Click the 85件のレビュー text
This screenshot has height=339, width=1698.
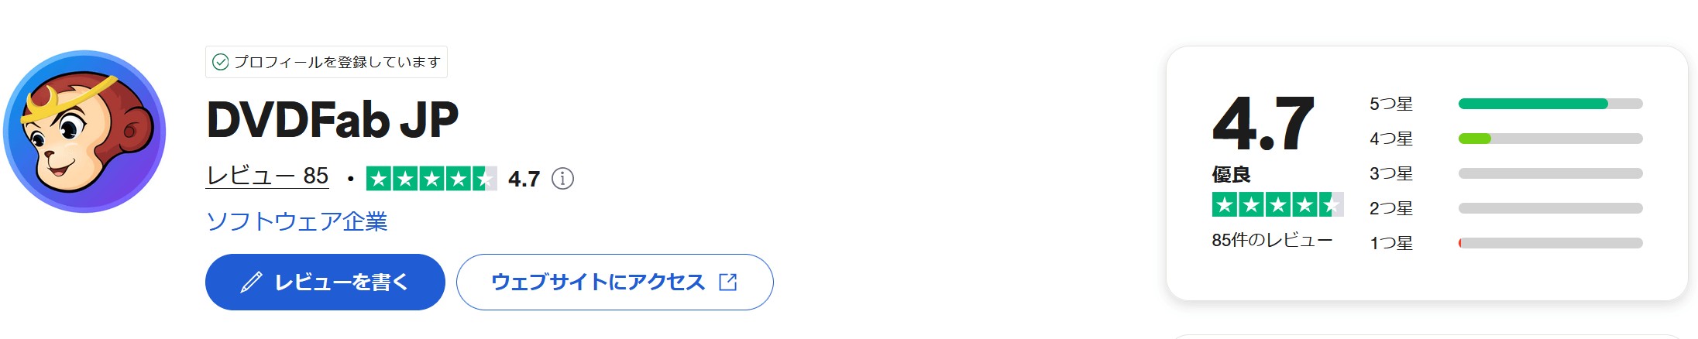pos(1272,240)
